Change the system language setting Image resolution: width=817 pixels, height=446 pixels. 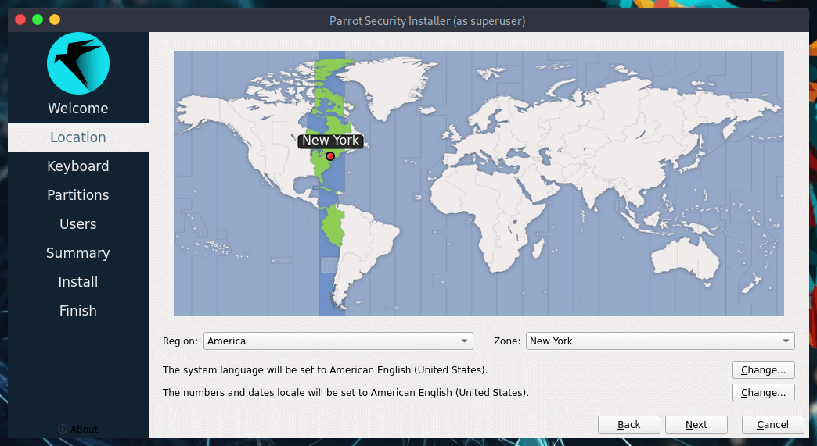click(764, 369)
